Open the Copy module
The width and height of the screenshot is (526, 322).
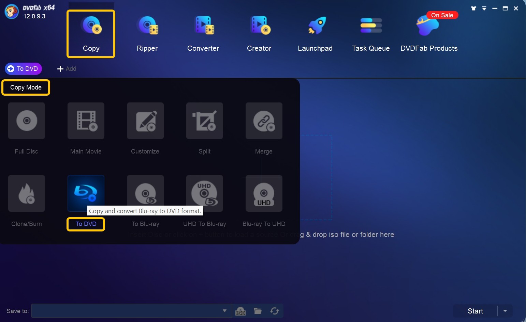click(91, 34)
